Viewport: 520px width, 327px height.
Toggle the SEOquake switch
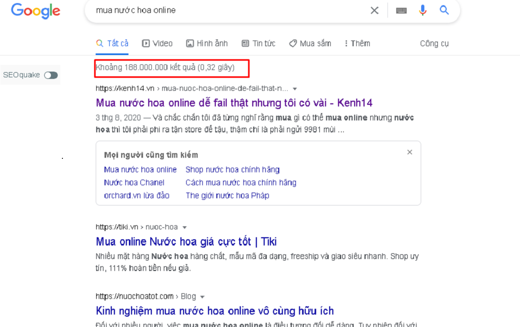click(x=51, y=75)
